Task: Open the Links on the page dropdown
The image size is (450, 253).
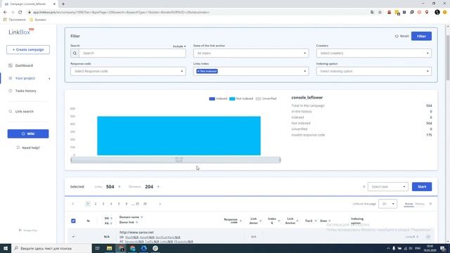Action: click(x=387, y=204)
